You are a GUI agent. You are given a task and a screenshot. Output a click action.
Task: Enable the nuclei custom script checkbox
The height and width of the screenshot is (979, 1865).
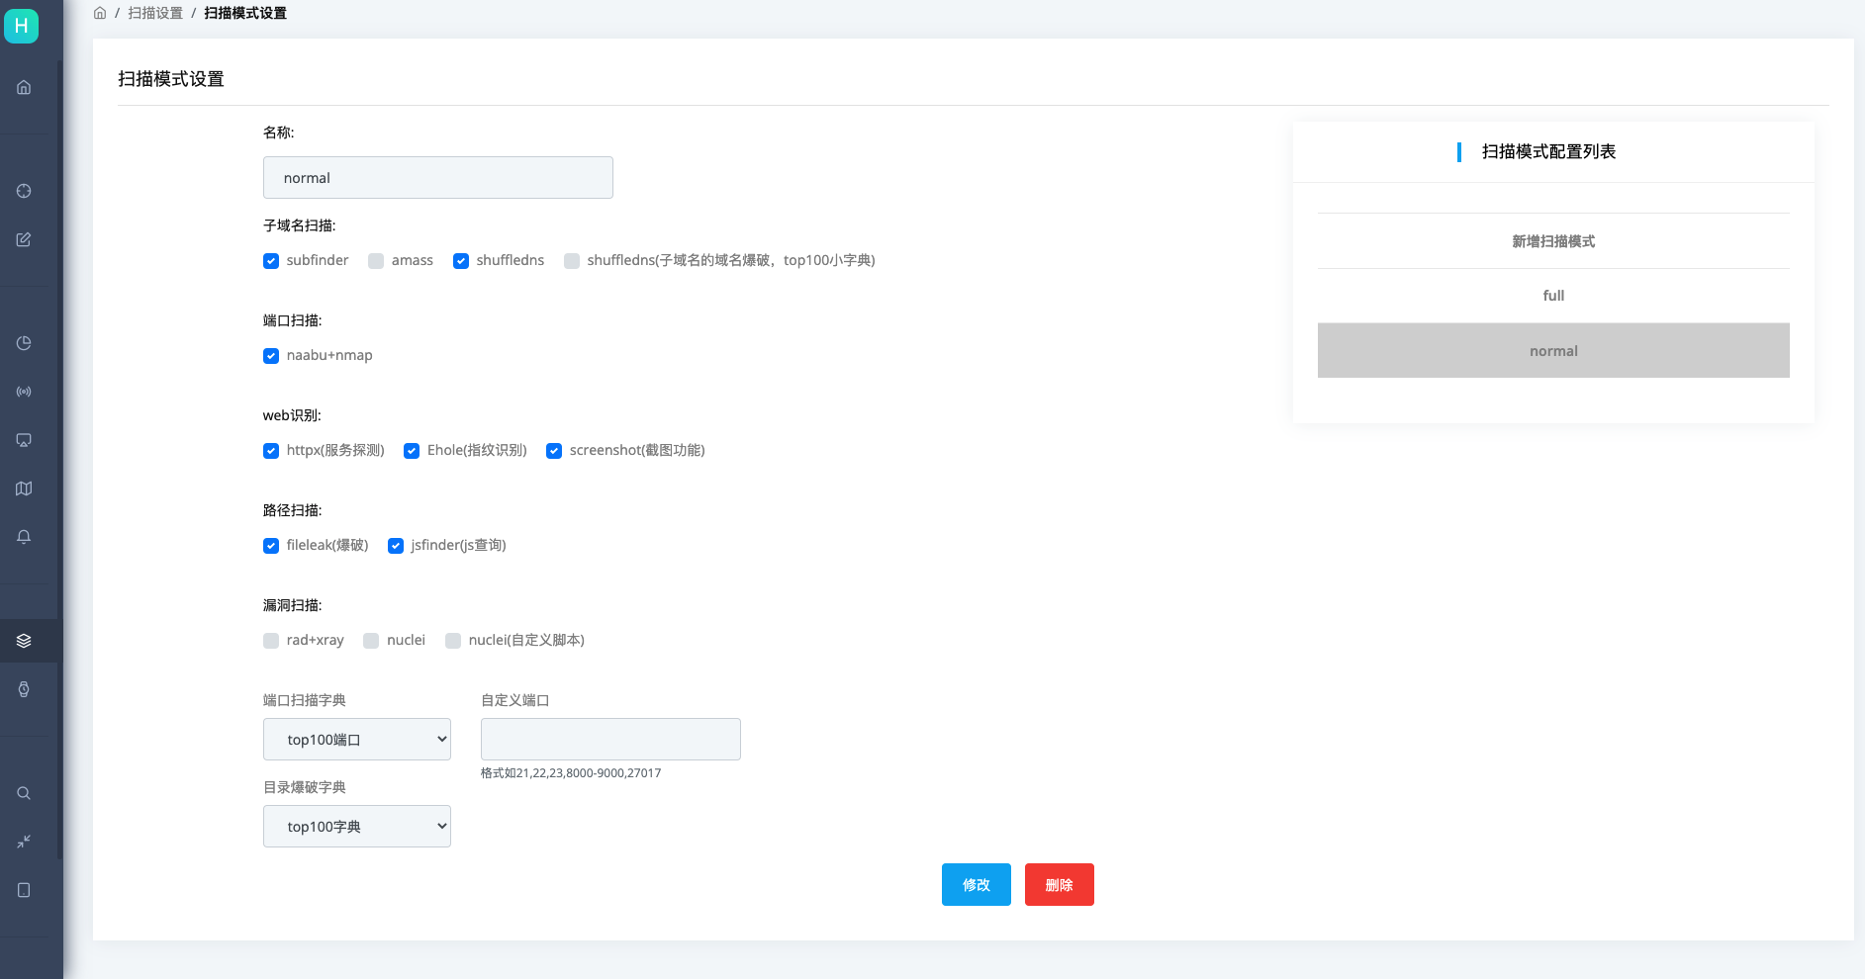[453, 641]
